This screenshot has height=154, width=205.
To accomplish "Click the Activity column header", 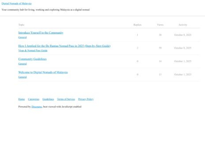I will 183,25.
